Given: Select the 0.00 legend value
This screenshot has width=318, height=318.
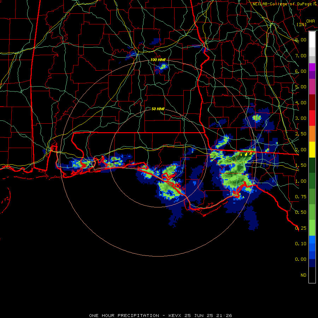Looking at the screenshot, I should click(x=301, y=259).
